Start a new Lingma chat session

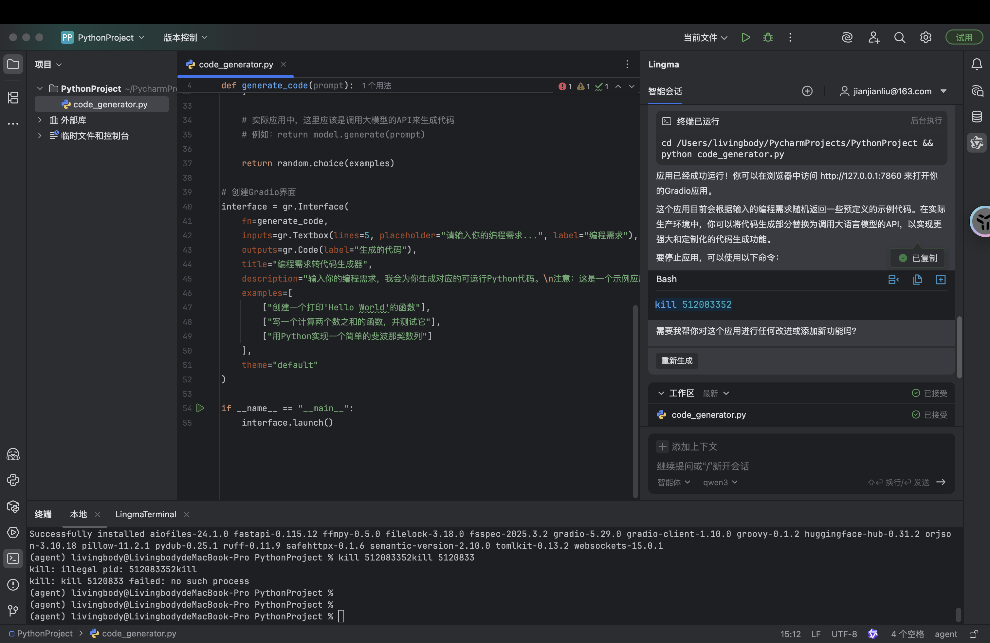pyautogui.click(x=807, y=91)
